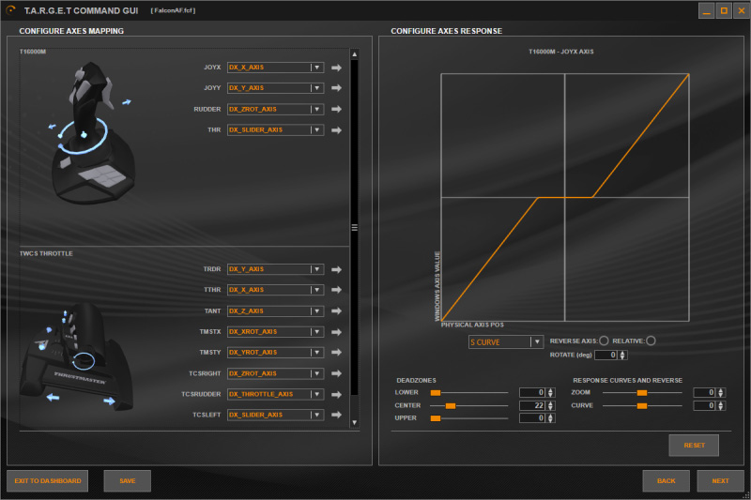
Task: Click the T.A.R.G.E.T logo icon in title bar
Action: (10, 10)
